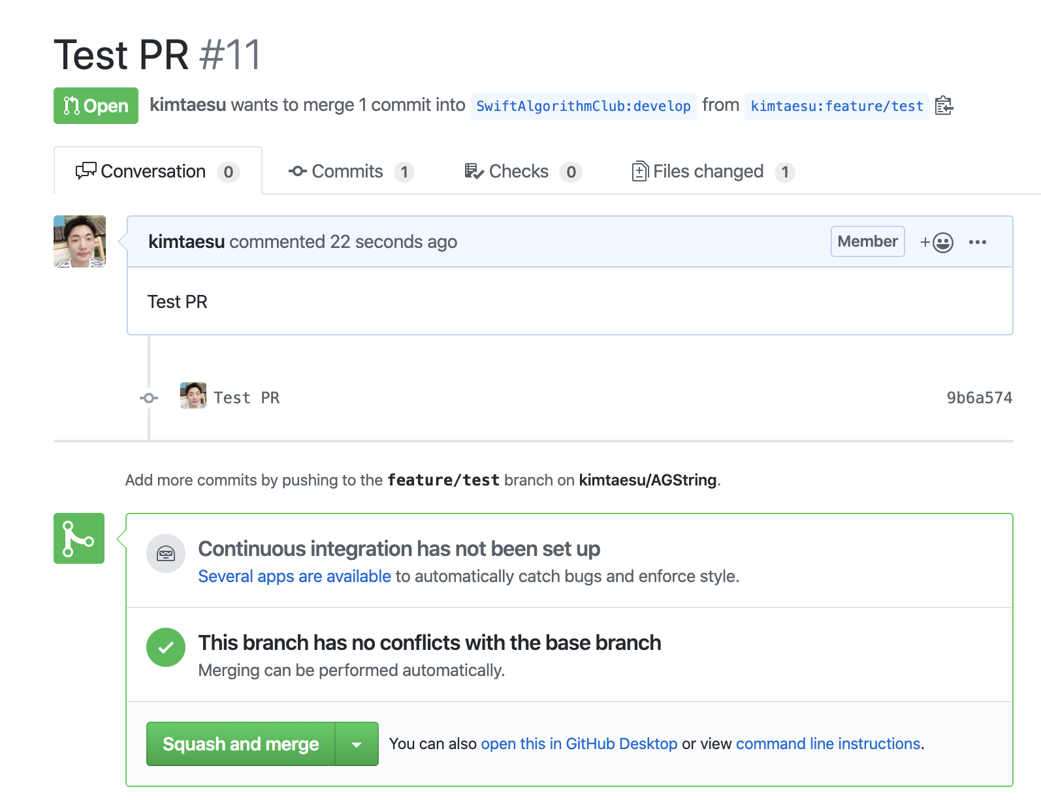Copy the head branch name via clipboard icon
The width and height of the screenshot is (1041, 800).
tap(944, 106)
